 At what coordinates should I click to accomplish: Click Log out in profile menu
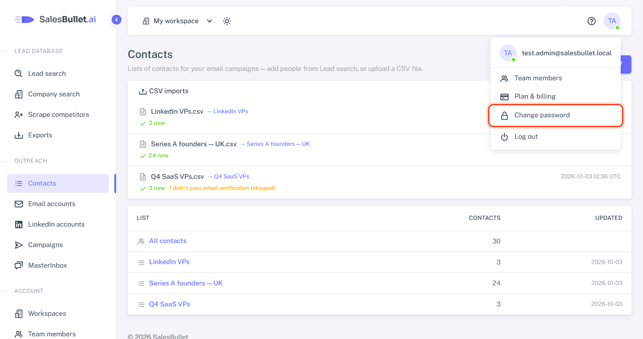[555, 136]
